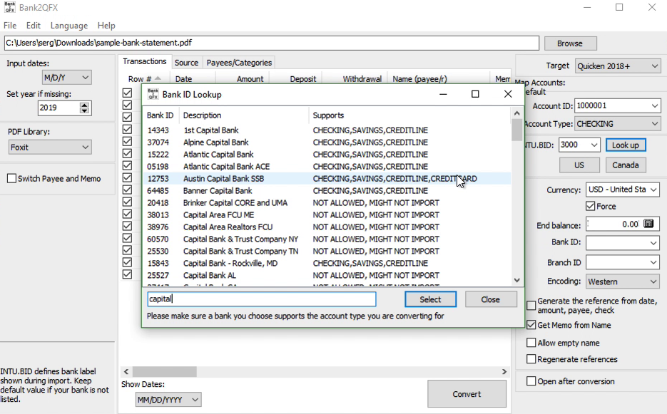This screenshot has width=667, height=414.
Task: Click the lookup list vertical scrollbar thumb
Action: click(517, 130)
